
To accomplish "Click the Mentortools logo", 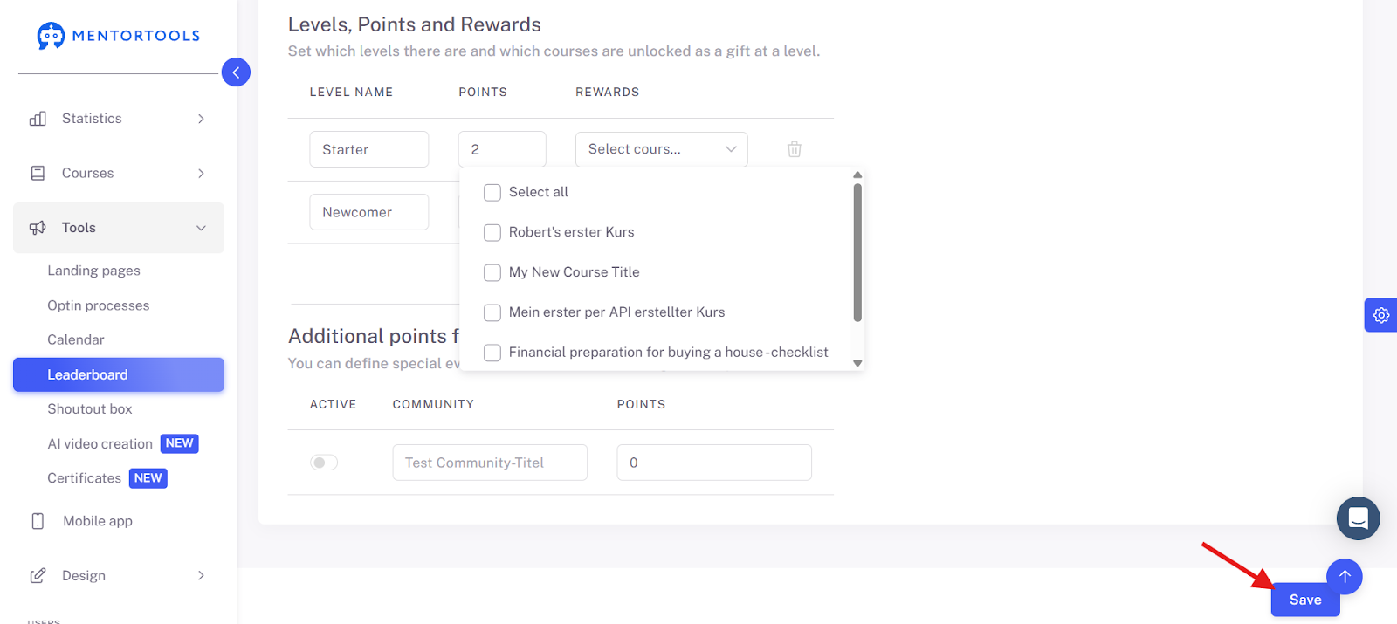I will [119, 36].
